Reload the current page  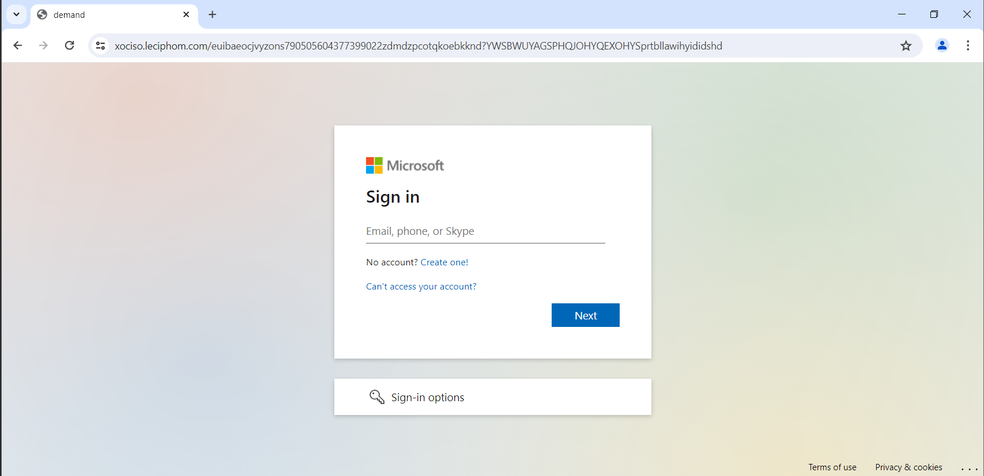[69, 45]
